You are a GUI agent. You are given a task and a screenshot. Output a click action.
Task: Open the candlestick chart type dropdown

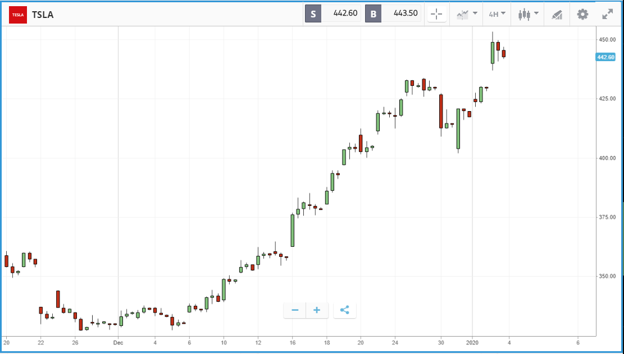click(x=529, y=14)
